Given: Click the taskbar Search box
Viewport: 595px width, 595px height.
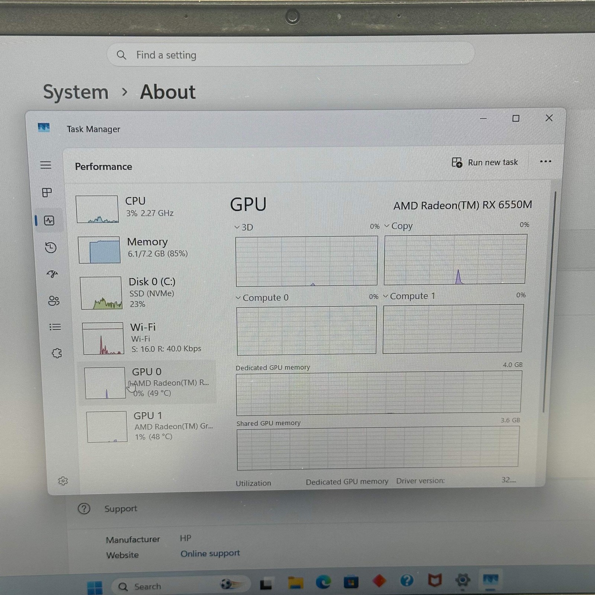Looking at the screenshot, I should (180, 586).
